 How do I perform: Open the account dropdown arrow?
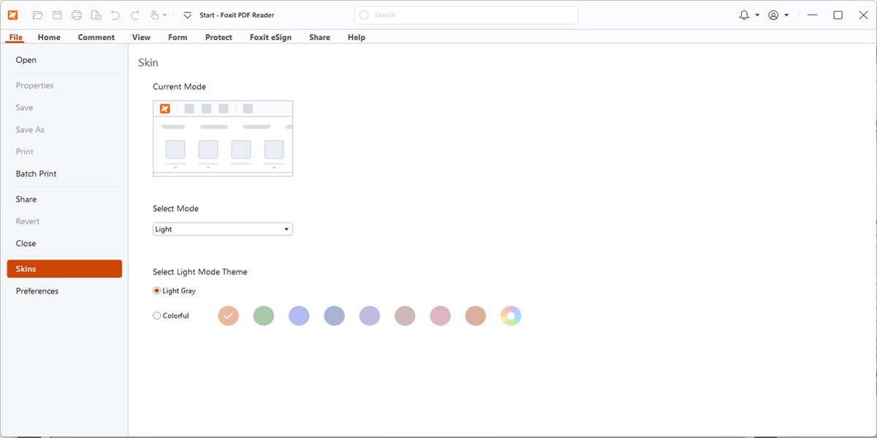786,15
